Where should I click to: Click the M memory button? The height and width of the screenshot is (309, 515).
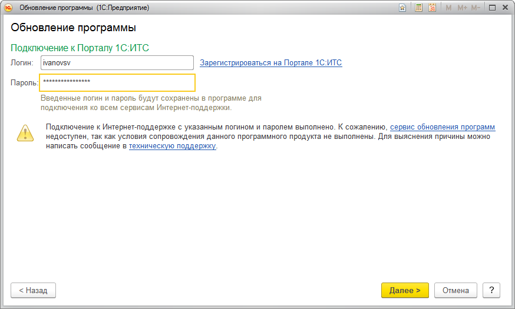[x=448, y=8]
